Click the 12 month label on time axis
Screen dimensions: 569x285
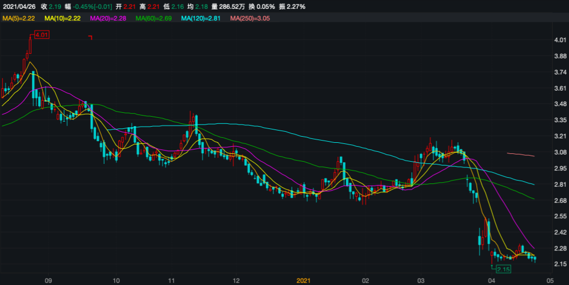click(x=236, y=281)
